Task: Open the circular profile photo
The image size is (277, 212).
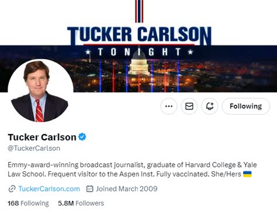Action: (40, 91)
